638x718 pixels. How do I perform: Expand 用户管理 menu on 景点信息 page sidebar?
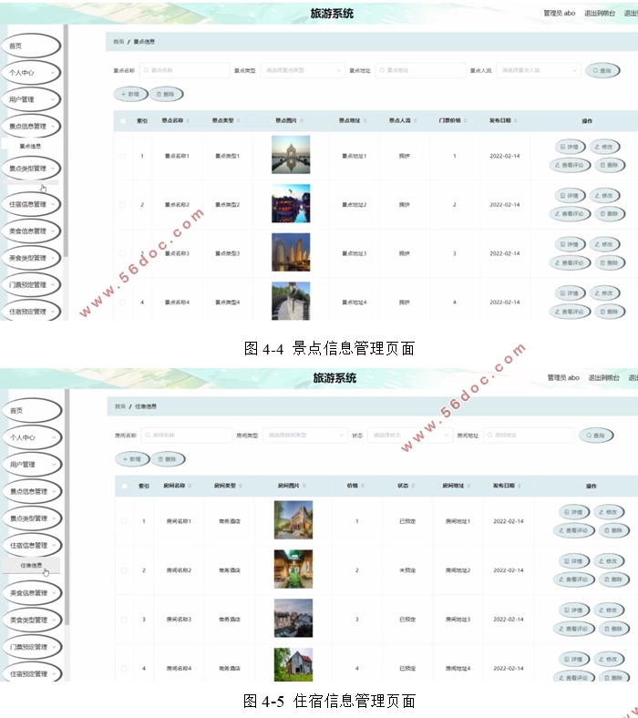point(31,99)
